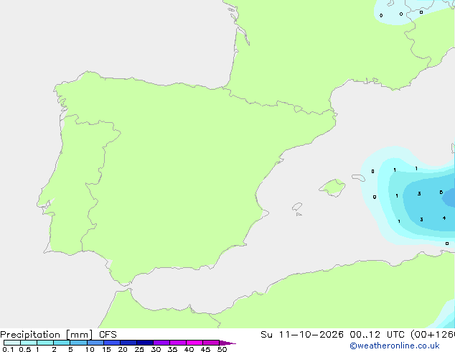Image resolution: width=455 pixels, height=352 pixels.
Task: Click the "Su 11-10-2026 00..12 UTC" timestamp
Action: click(x=334, y=335)
